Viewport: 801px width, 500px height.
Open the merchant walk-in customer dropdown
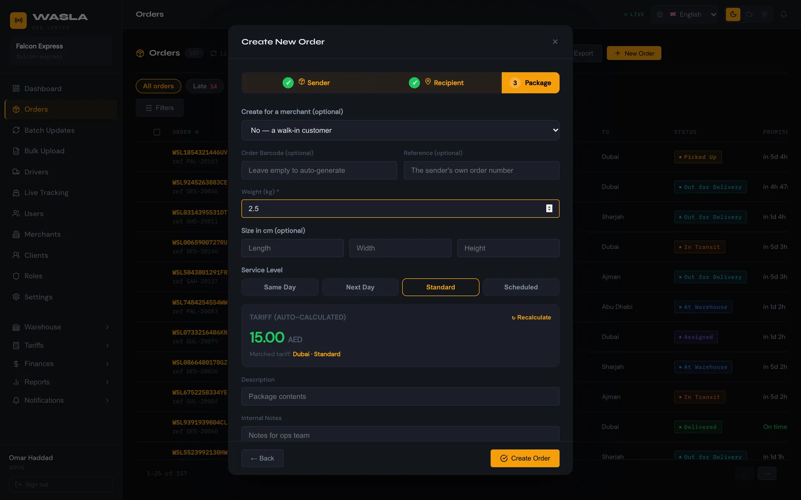[400, 130]
